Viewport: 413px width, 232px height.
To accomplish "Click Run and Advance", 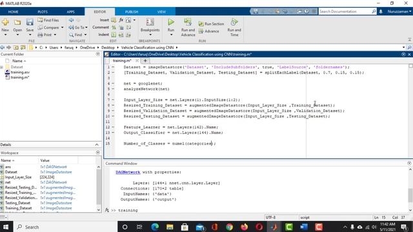I will click(188, 27).
